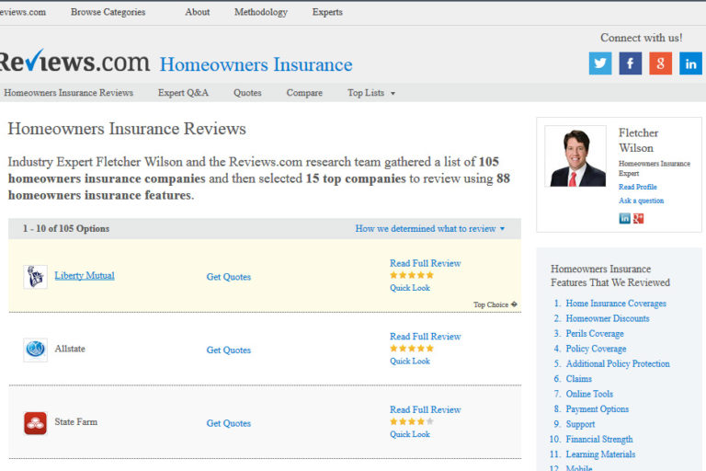
Task: Get Quotes for Allstate
Action: 229,350
